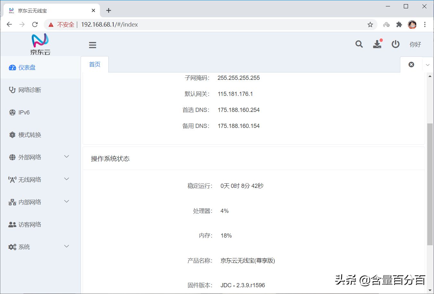The image size is (434, 294).
Task: Click the dashboard gauge icon
Action: pyautogui.click(x=12, y=68)
